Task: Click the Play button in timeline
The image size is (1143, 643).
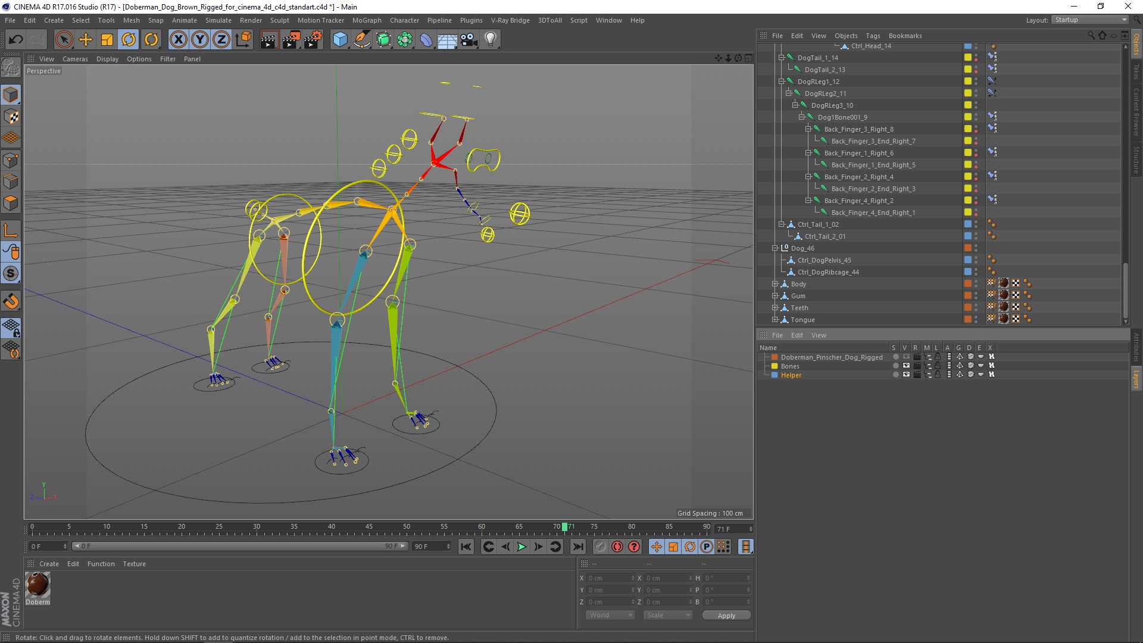Action: [522, 547]
